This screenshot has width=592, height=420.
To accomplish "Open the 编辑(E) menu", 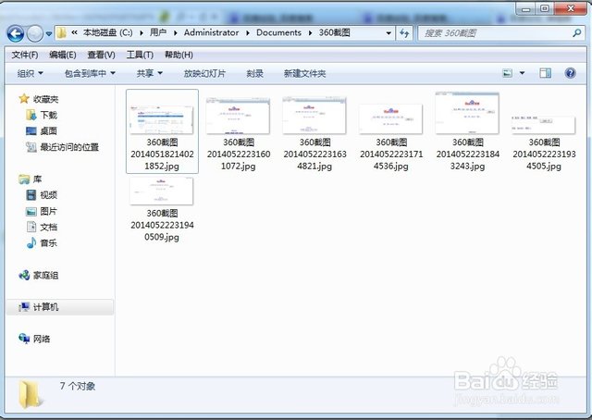I will click(x=63, y=55).
